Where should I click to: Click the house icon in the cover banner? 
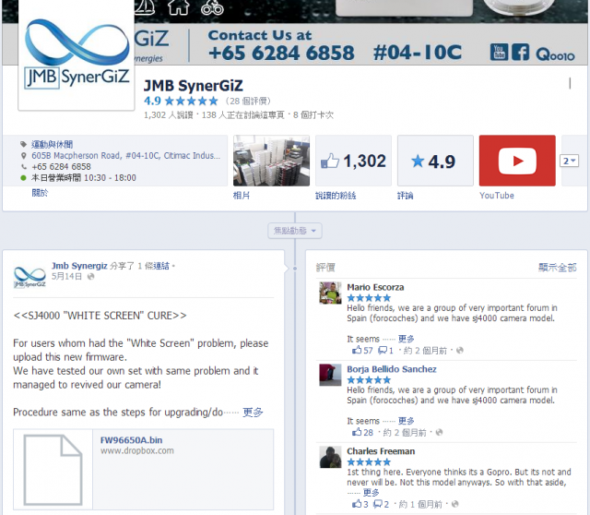pos(178,6)
